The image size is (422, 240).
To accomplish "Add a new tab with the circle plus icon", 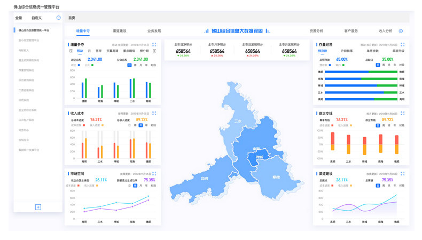I will click(x=401, y=31).
